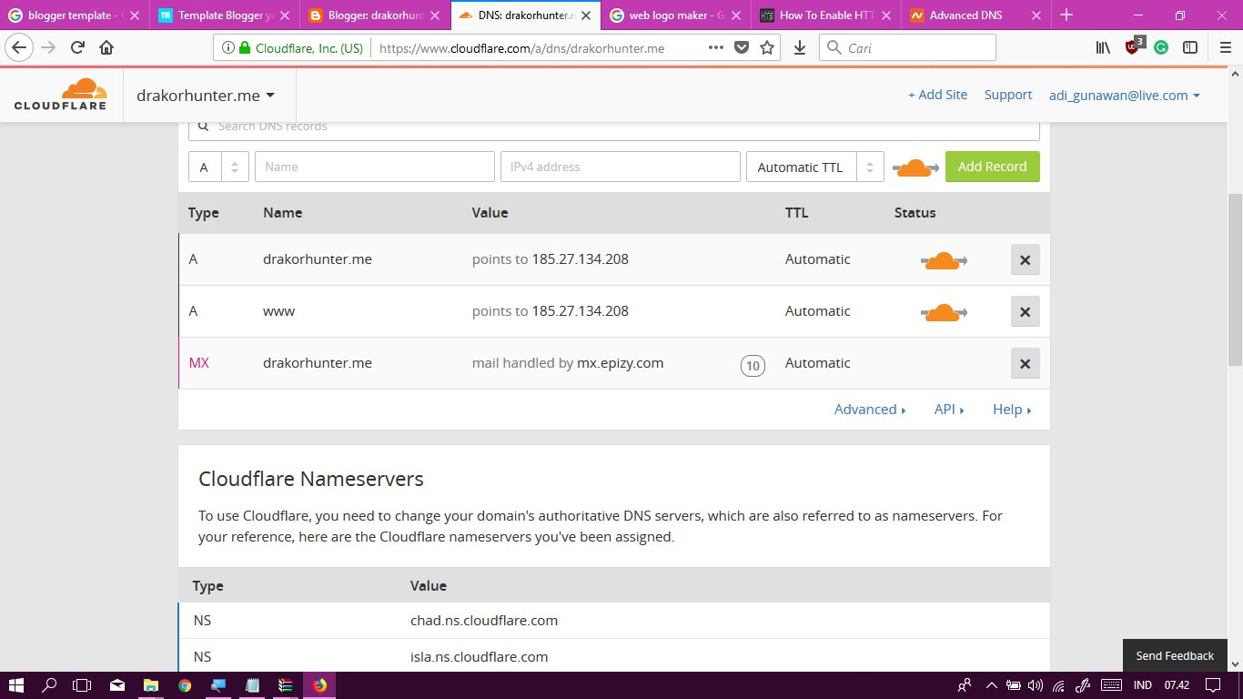Open Automatic TTL dropdown
Screen dimensions: 1243x699
(814, 167)
